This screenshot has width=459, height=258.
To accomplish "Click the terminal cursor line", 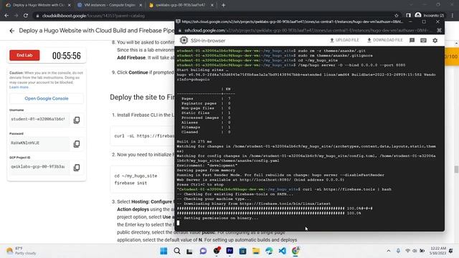I will click(178, 223).
